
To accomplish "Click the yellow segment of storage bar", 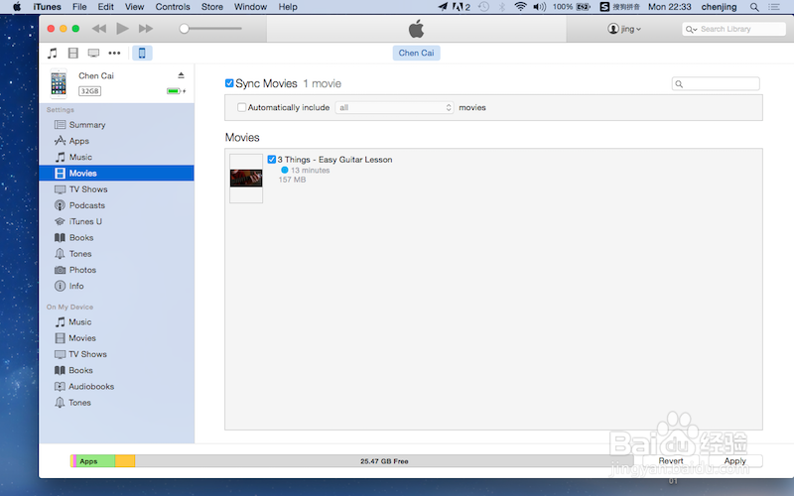I will click(125, 461).
